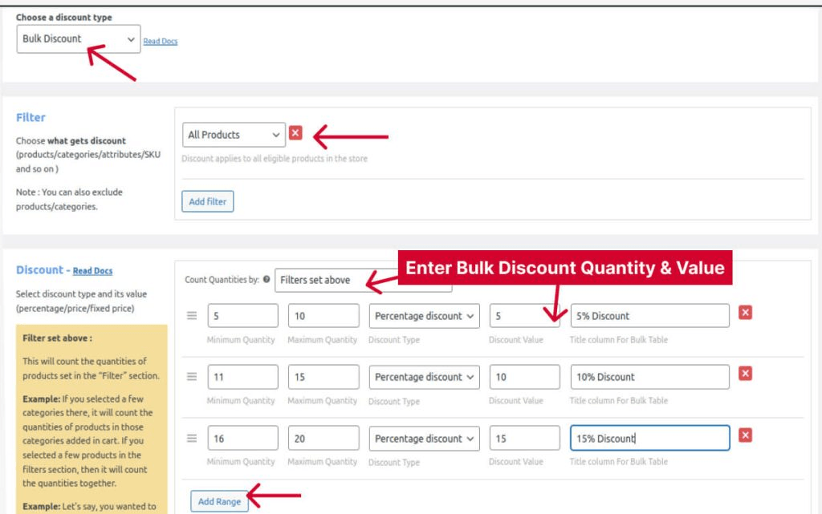The width and height of the screenshot is (822, 514).
Task: Open the All Products filter dropdown
Action: 233,134
